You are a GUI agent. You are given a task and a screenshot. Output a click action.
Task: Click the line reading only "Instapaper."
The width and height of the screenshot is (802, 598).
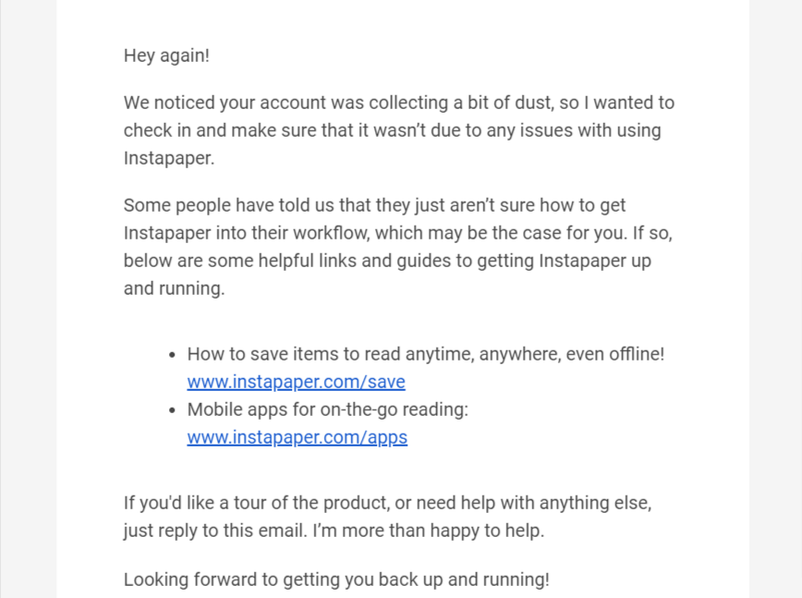click(169, 158)
